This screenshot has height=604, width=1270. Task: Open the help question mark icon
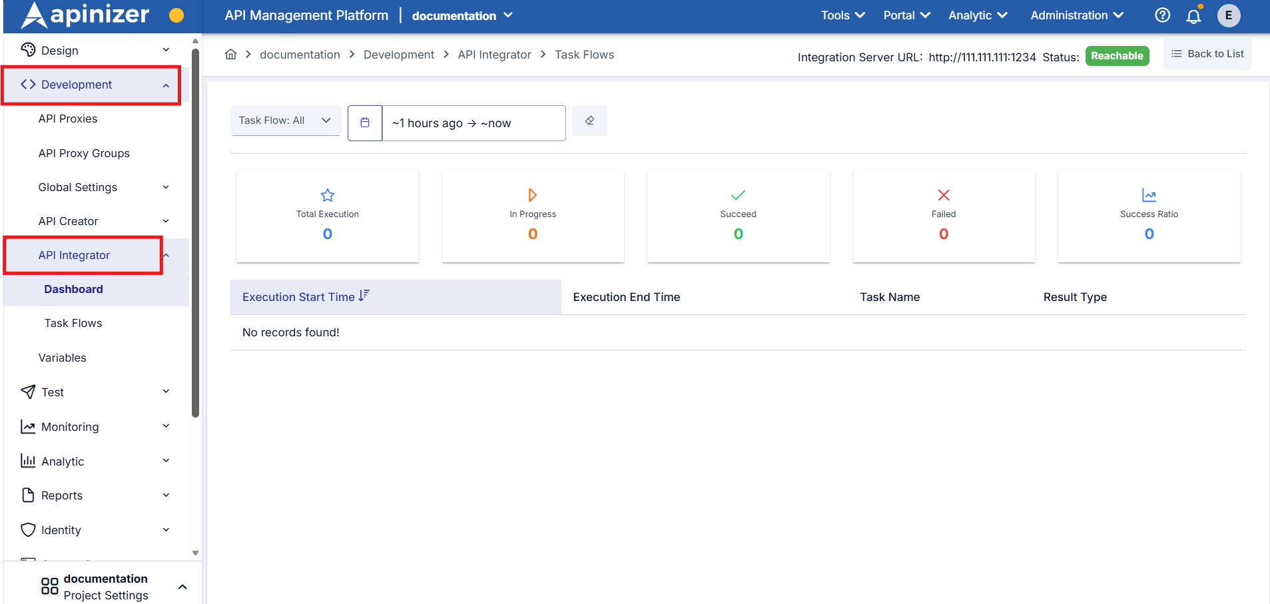tap(1162, 15)
